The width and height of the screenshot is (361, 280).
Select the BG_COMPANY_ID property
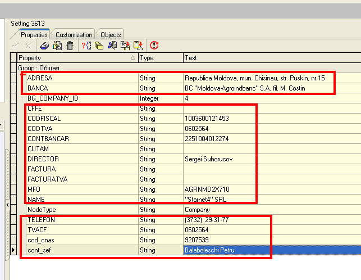click(x=53, y=98)
